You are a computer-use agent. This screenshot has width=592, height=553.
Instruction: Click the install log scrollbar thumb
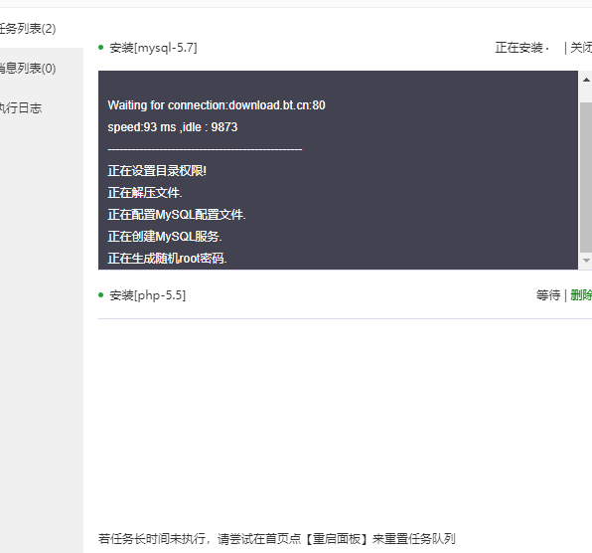pyautogui.click(x=586, y=177)
